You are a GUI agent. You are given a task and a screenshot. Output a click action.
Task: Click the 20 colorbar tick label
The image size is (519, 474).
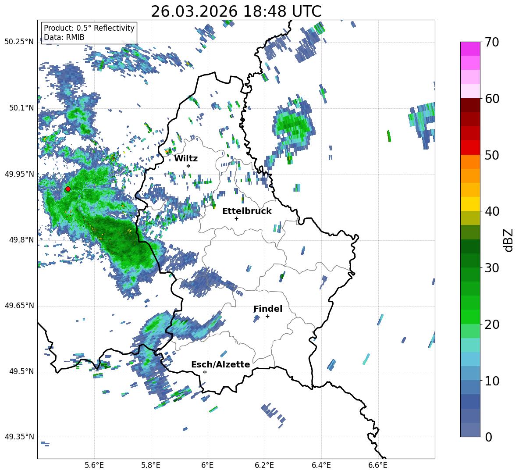(x=491, y=324)
